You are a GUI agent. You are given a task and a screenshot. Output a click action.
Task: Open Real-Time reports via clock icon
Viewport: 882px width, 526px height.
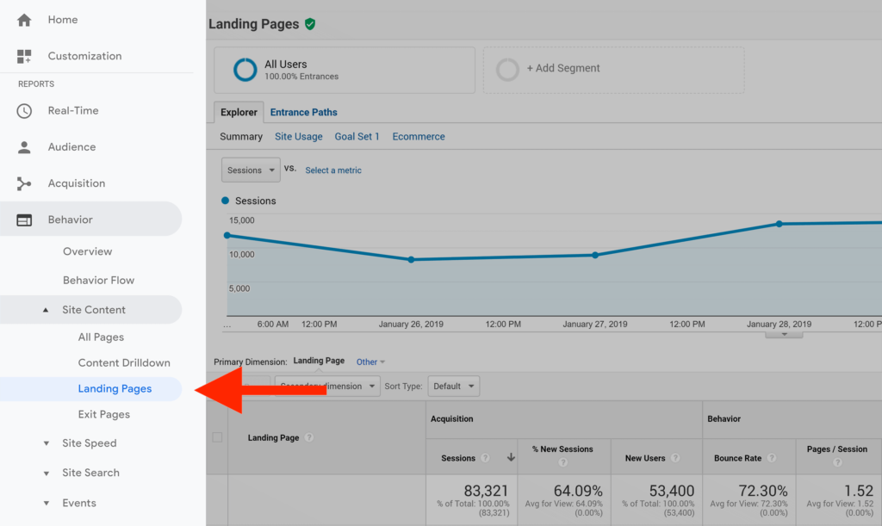(23, 110)
